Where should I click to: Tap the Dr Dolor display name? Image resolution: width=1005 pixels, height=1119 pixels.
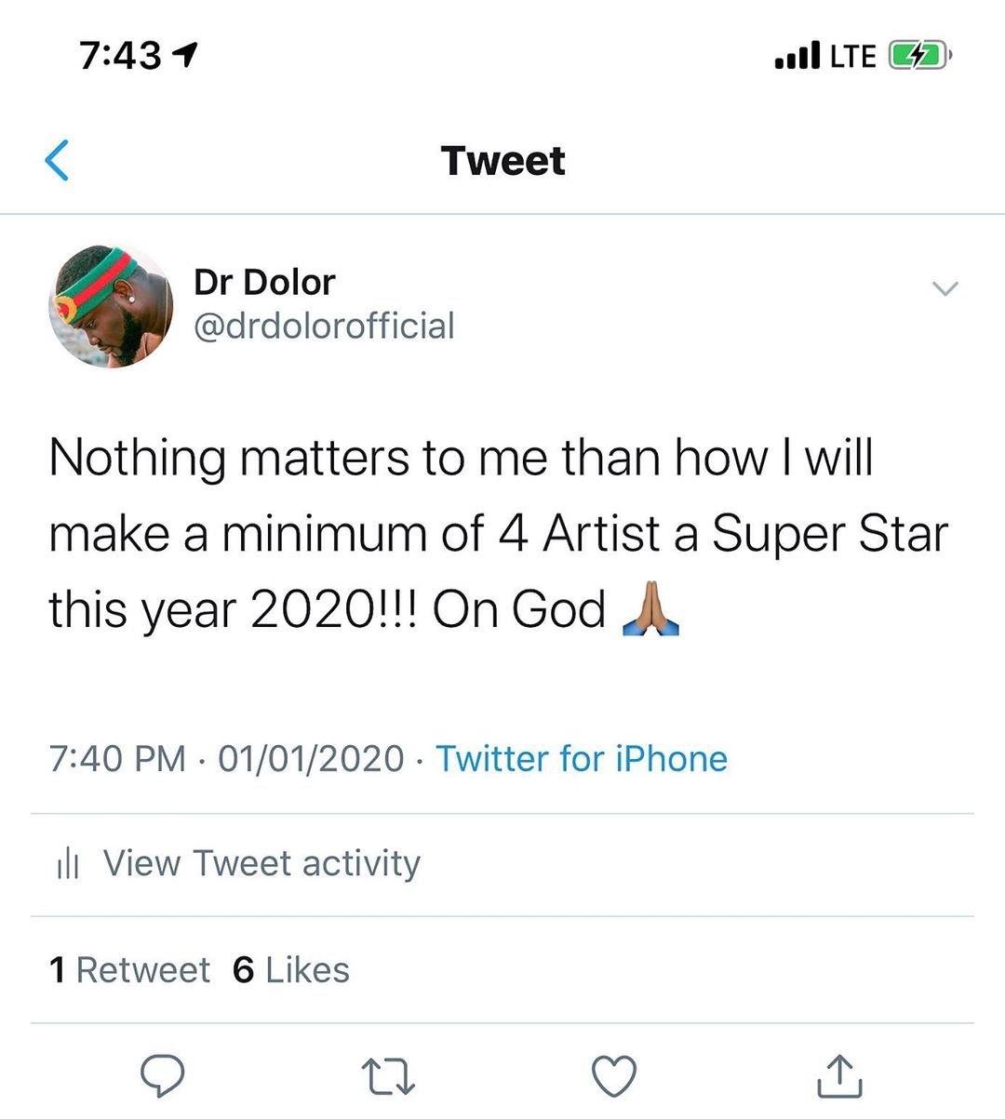click(264, 282)
